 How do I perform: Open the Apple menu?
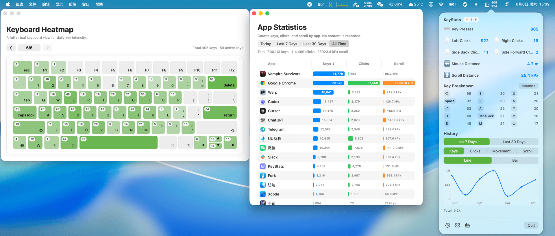click(x=8, y=4)
